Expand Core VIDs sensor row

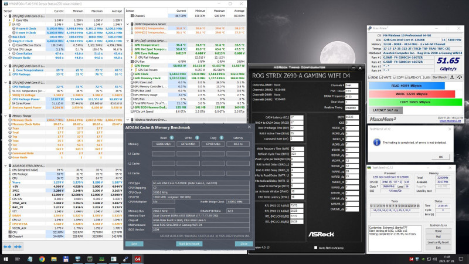click(x=9, y=21)
